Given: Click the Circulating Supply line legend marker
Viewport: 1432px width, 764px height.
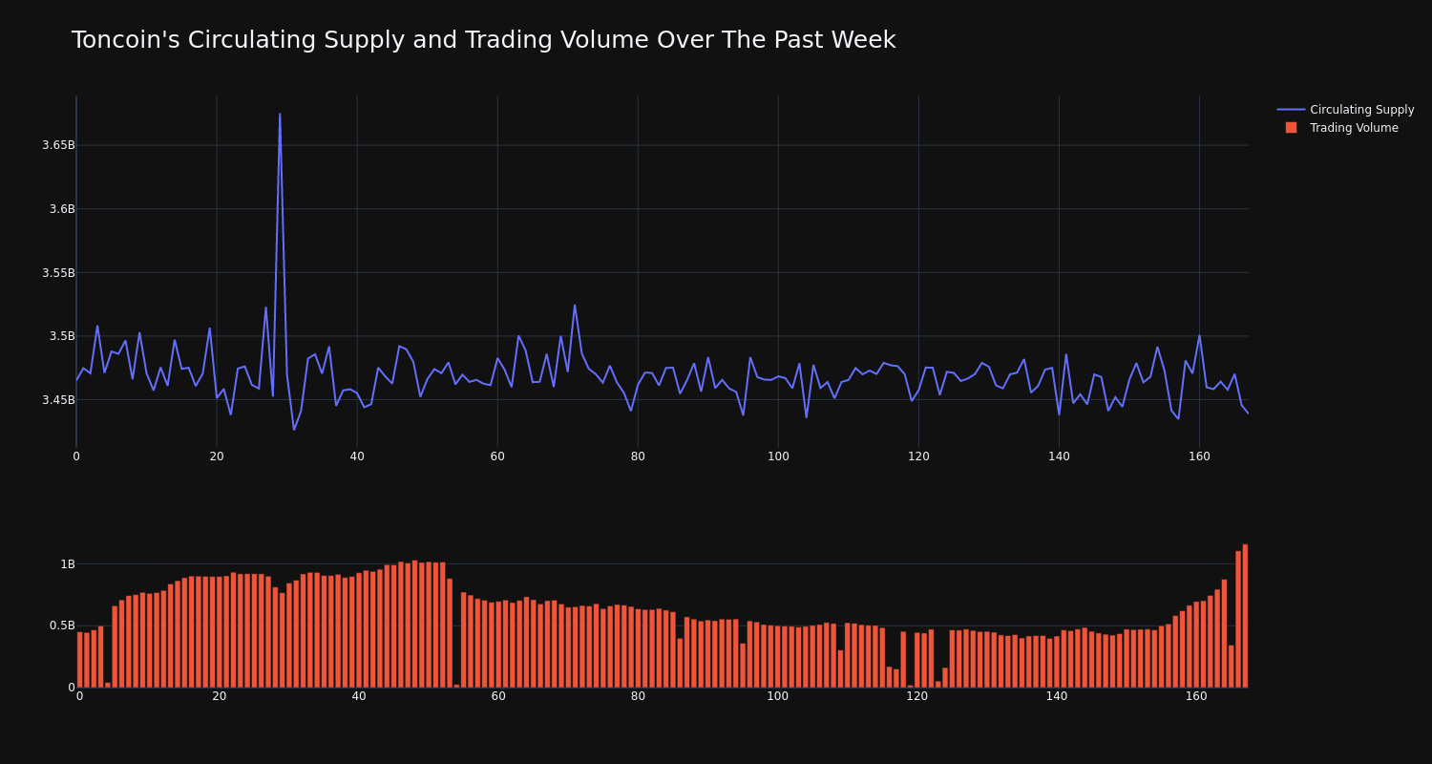Looking at the screenshot, I should click(x=1291, y=110).
